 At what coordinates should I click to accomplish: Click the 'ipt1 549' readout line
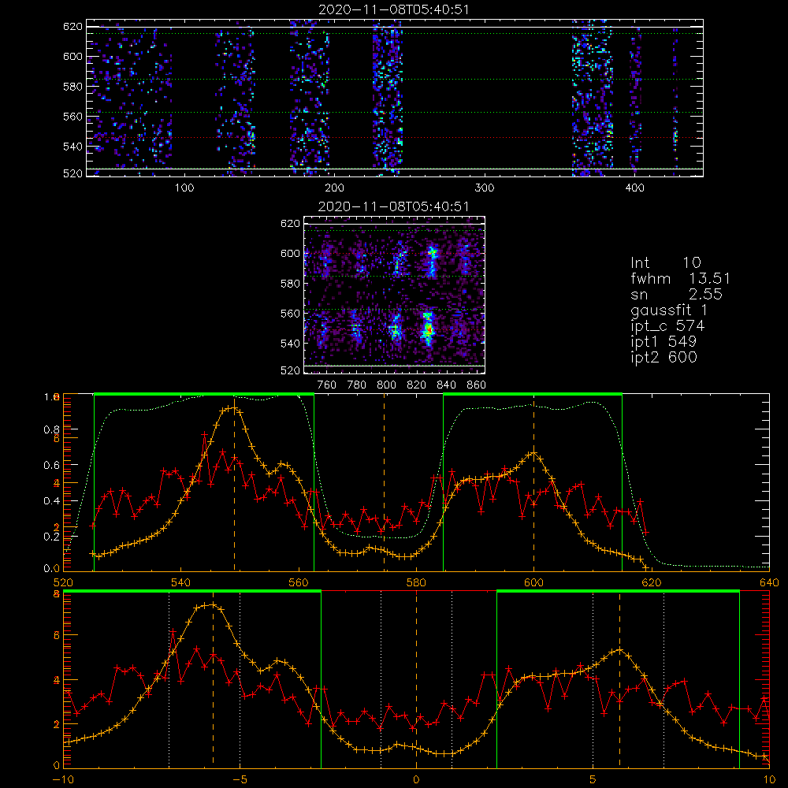pyautogui.click(x=663, y=342)
